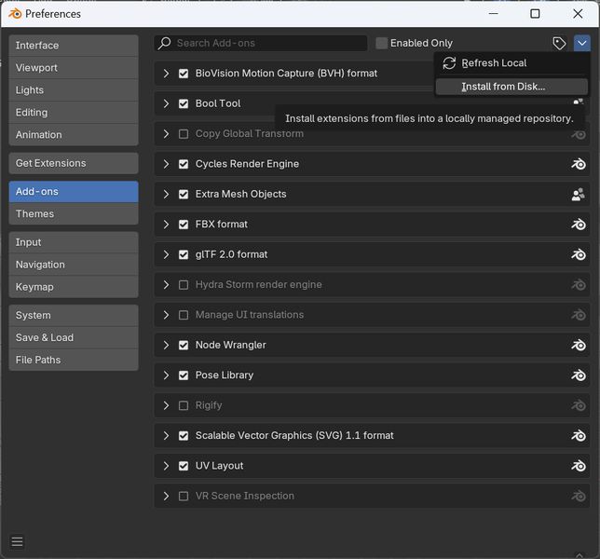Enable the Hydra Storm render engine
This screenshot has width=600, height=559.
184,285
